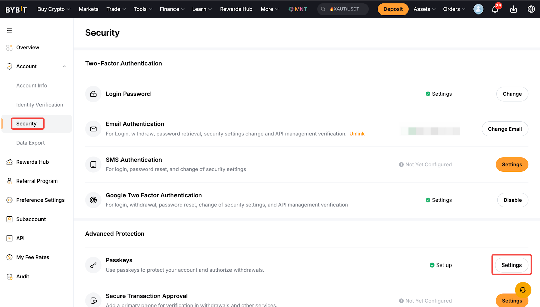Screen dimensions: 540x307
Task: Open Identity Verification in the sidebar
Action: click(39, 105)
